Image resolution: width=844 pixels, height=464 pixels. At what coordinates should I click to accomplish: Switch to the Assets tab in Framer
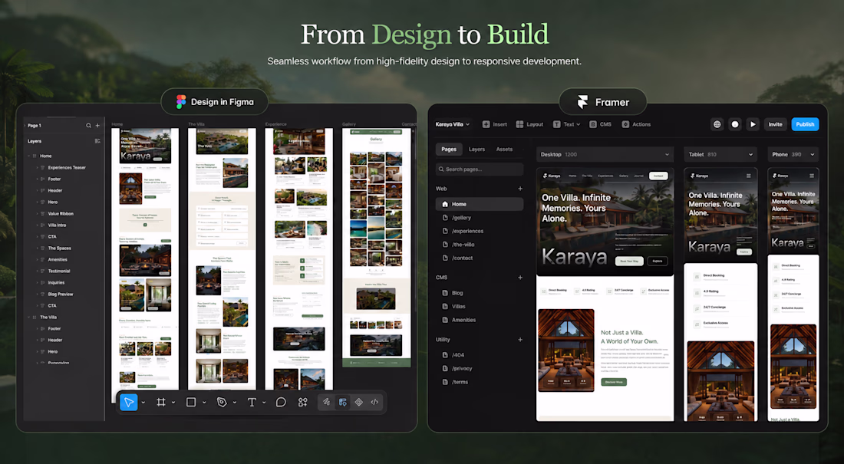(x=504, y=150)
